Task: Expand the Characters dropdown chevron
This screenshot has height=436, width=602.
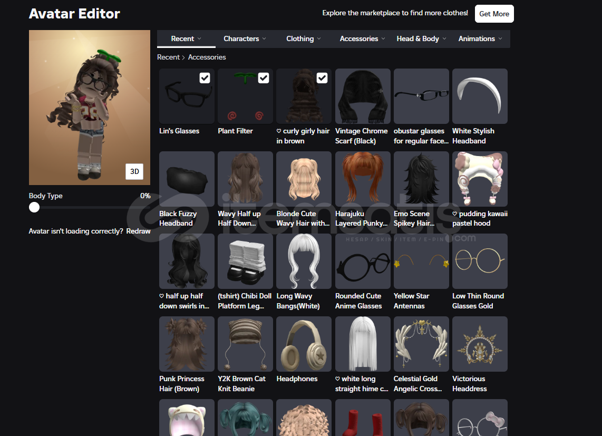Action: coord(264,39)
